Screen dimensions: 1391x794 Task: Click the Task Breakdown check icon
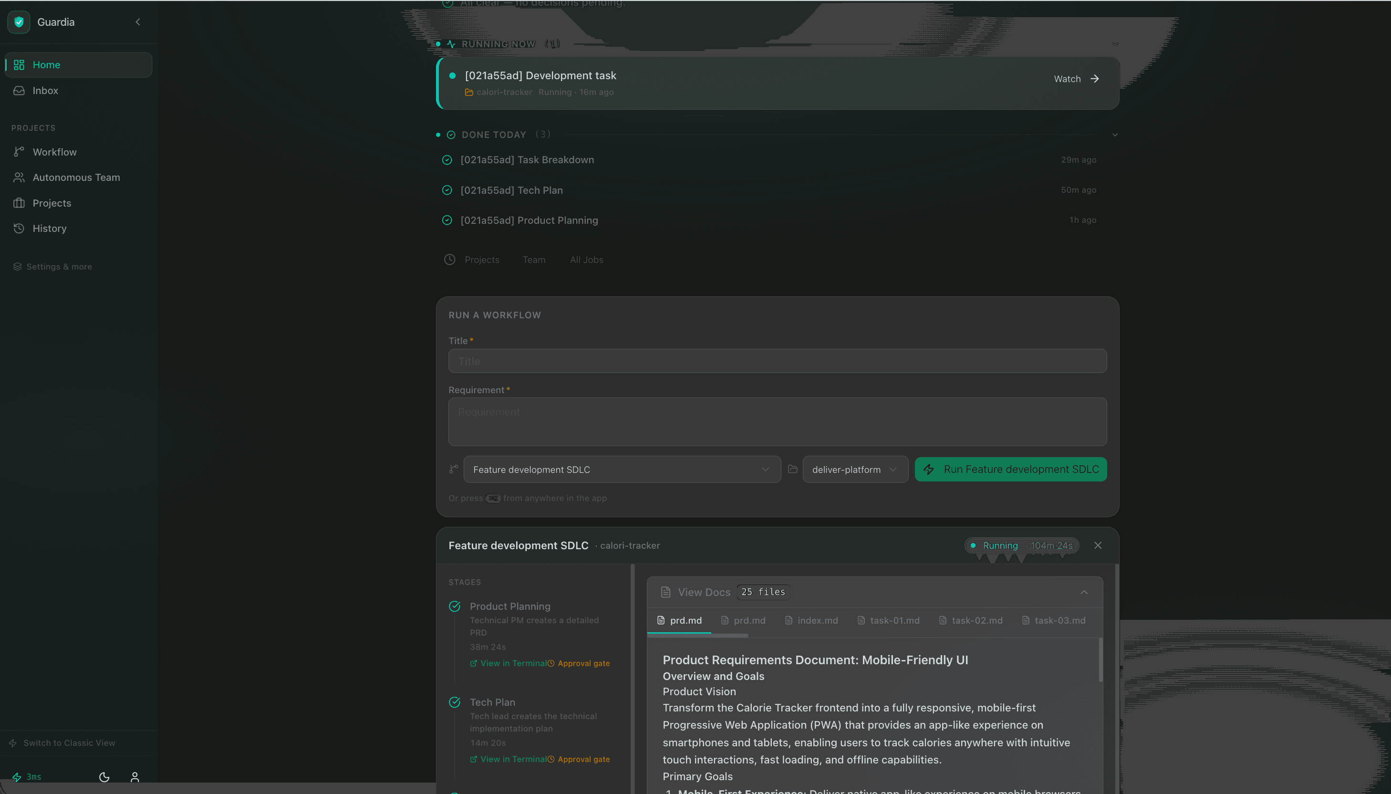pyautogui.click(x=447, y=160)
